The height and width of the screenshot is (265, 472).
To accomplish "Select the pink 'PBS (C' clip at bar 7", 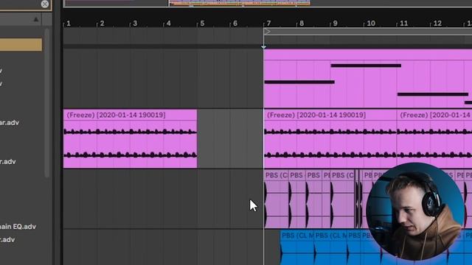I will click(276, 199).
